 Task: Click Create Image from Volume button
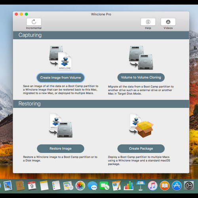(x=61, y=78)
